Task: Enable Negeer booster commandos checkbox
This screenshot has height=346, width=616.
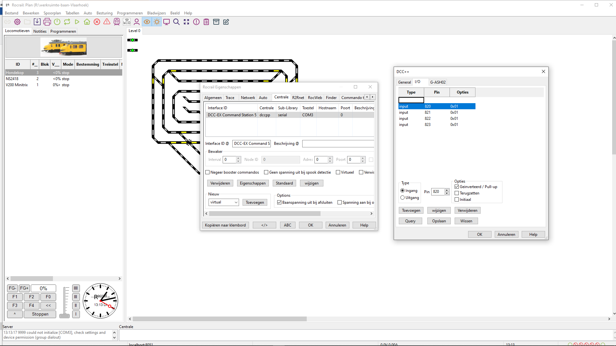Action: coord(208,172)
